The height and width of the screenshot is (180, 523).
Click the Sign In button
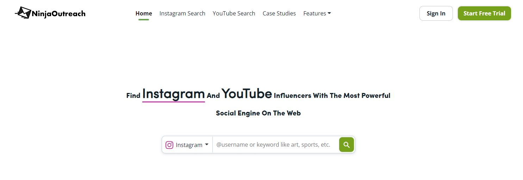[436, 13]
